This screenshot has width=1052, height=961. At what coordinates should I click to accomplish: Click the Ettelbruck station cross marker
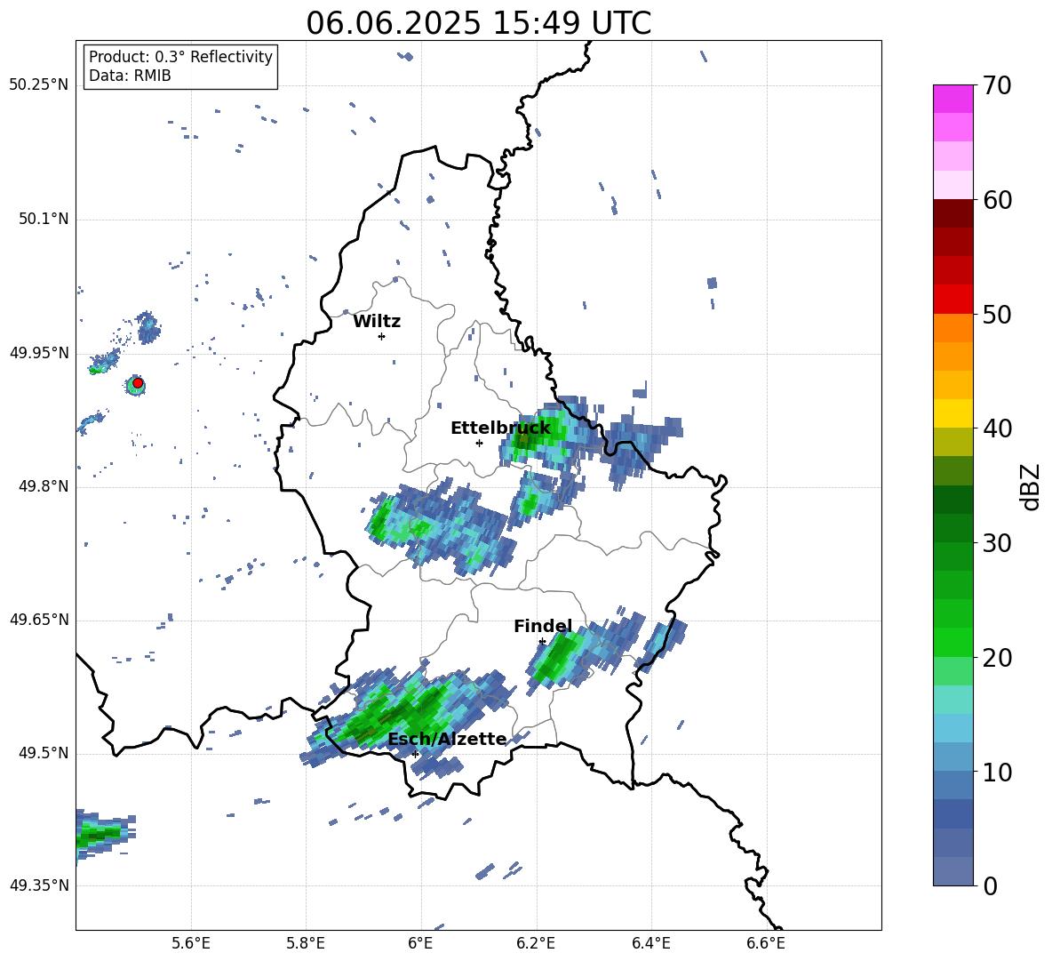[x=479, y=443]
